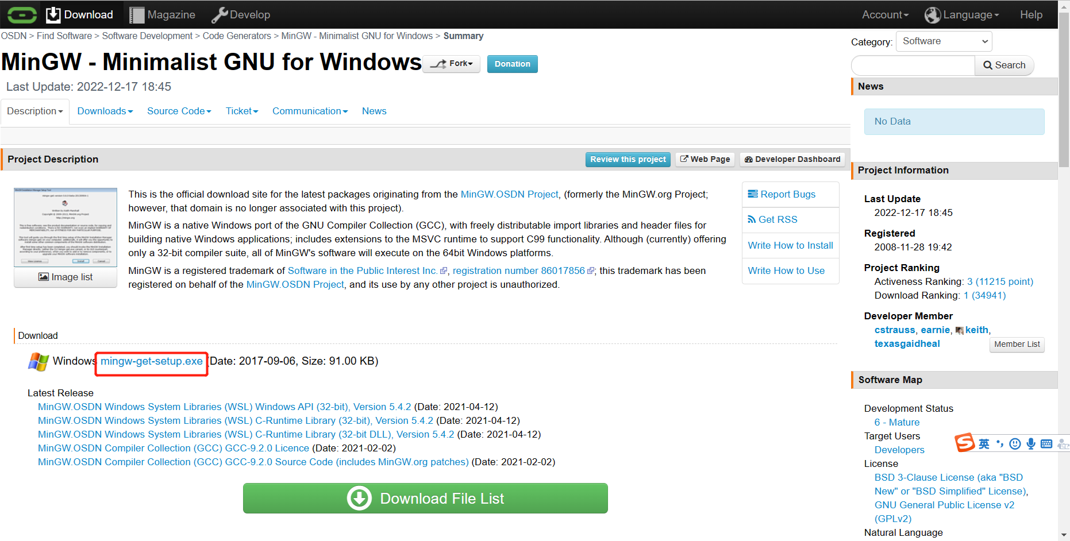Expand the Source Code tab menu
This screenshot has height=541, width=1070.
coord(179,111)
